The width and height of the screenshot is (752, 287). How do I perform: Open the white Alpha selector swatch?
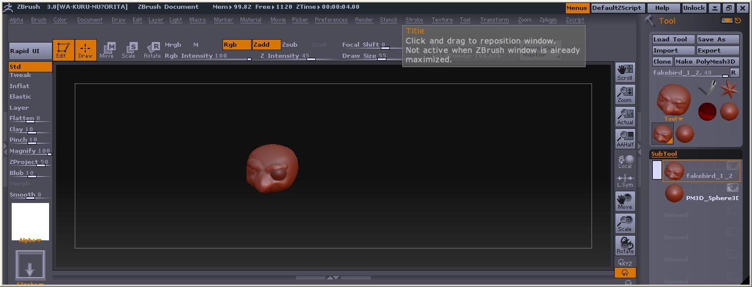click(x=30, y=222)
